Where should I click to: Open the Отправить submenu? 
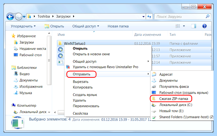coord(108,74)
